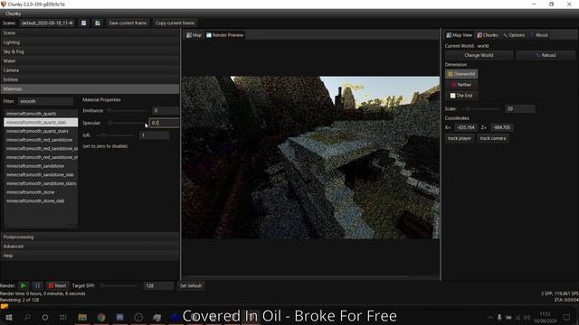Open the Chunky menu in menu bar
This screenshot has width=579, height=325.
click(x=14, y=14)
